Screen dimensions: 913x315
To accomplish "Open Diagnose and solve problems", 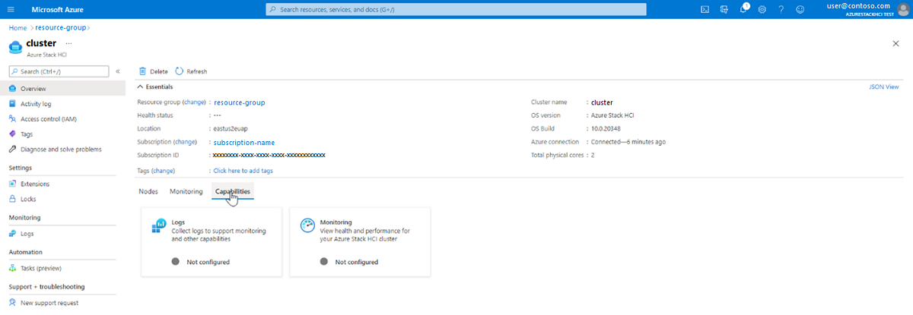I will click(62, 150).
